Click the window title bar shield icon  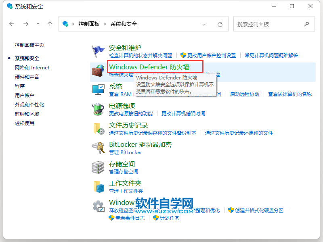coord(10,6)
